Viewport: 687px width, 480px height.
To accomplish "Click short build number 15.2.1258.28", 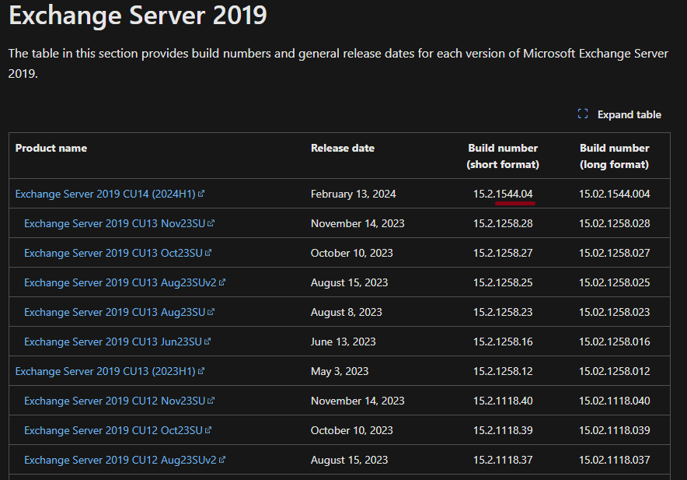I will 503,223.
